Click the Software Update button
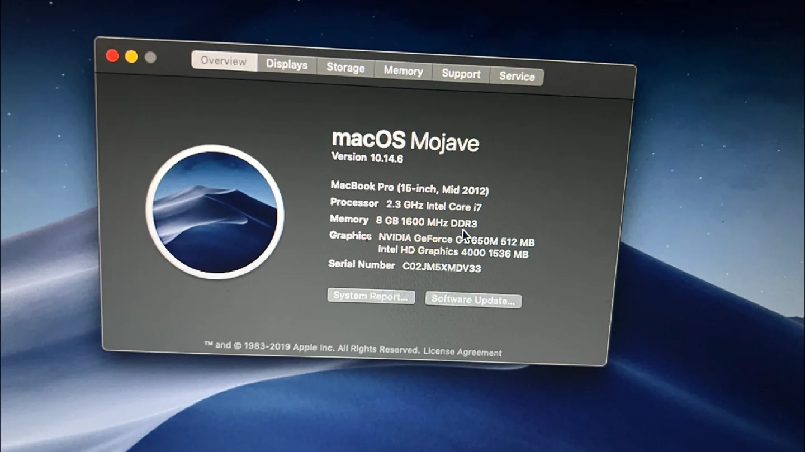The height and width of the screenshot is (452, 805). (473, 300)
